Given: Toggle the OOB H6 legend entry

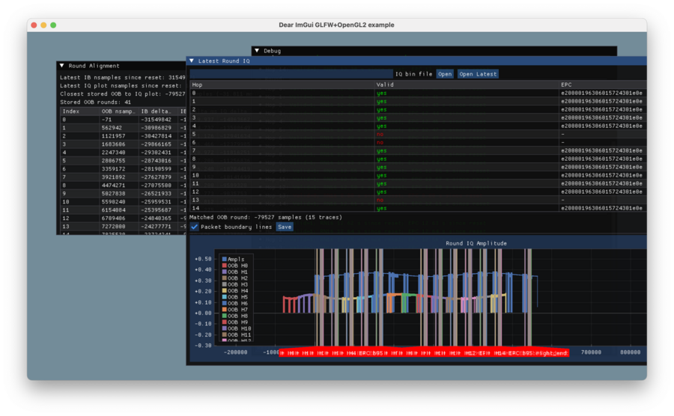Looking at the screenshot, I should (234, 303).
